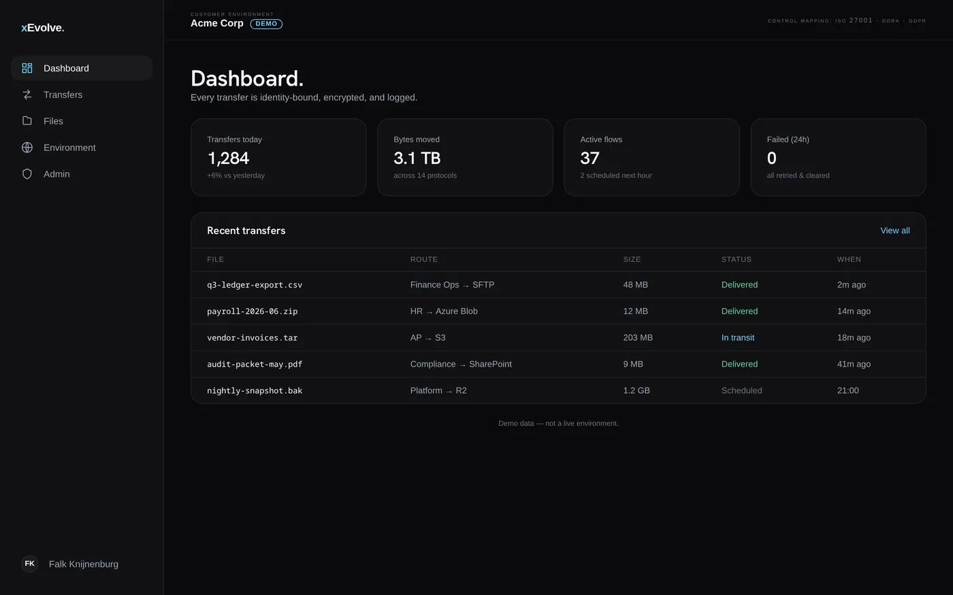Click the Demo data footer notice
The width and height of the screenshot is (953, 595).
558,423
